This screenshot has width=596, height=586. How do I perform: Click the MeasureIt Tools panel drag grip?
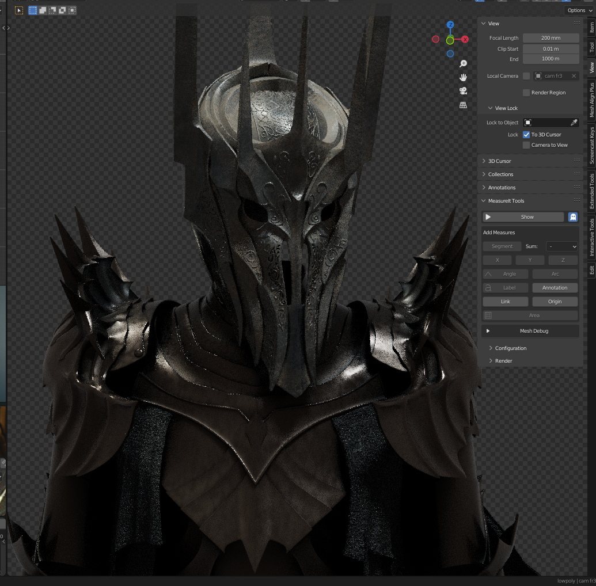point(577,200)
